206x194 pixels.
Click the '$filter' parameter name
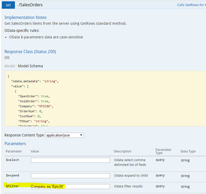13,186
